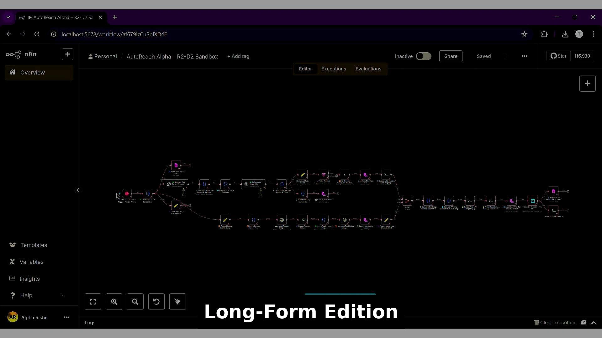Collapse the left sidebar chevron
Image resolution: width=602 pixels, height=338 pixels.
point(78,190)
